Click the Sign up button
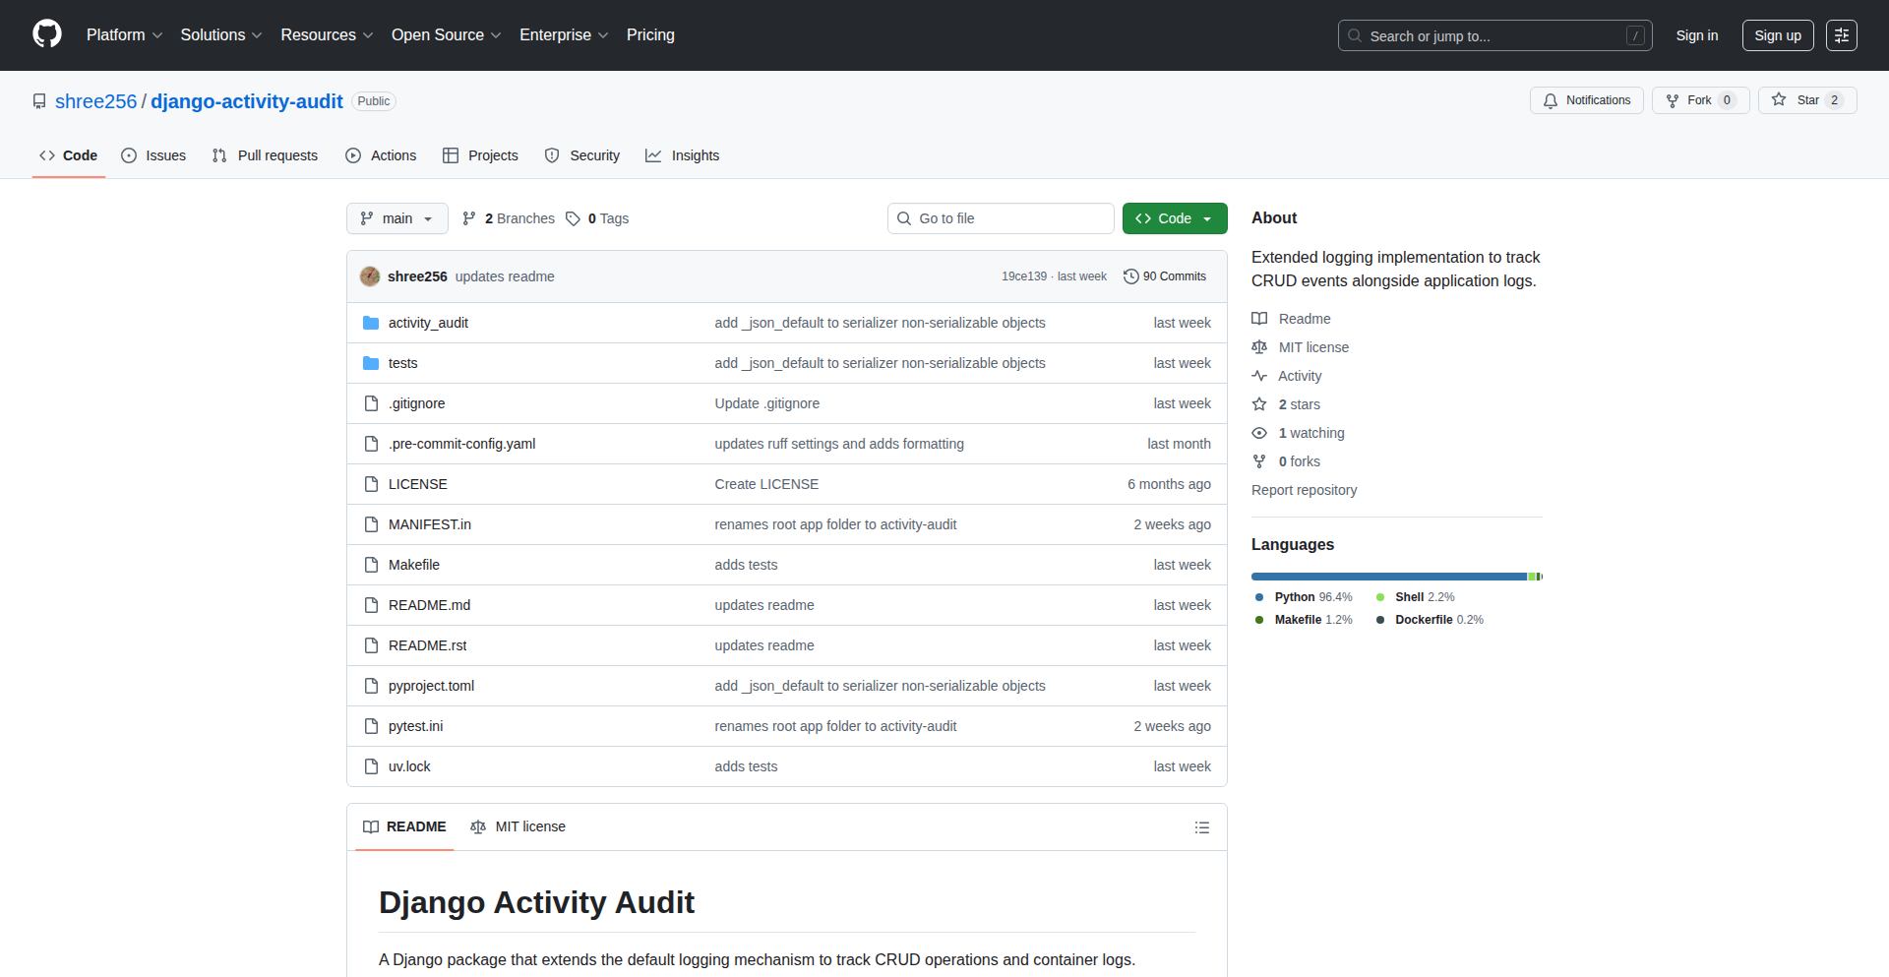 point(1777,35)
